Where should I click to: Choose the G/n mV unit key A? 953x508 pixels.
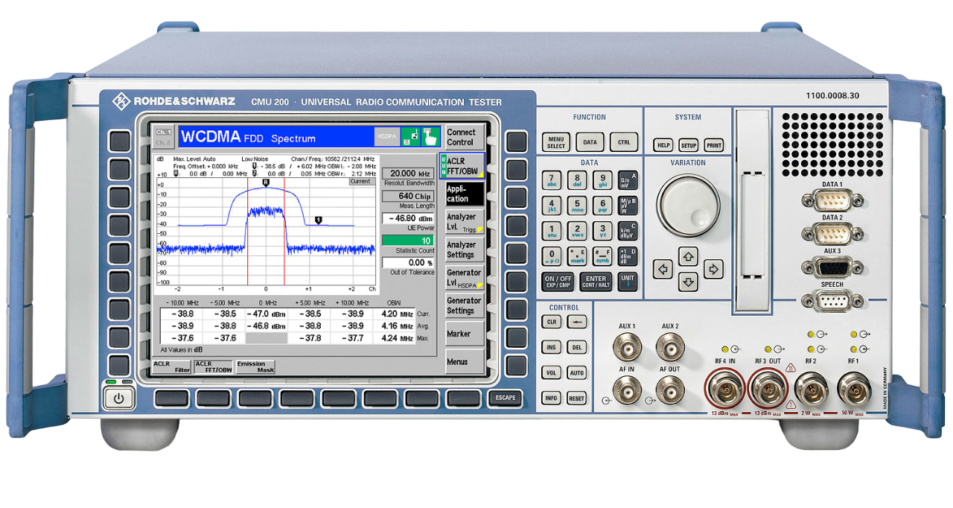tap(628, 180)
